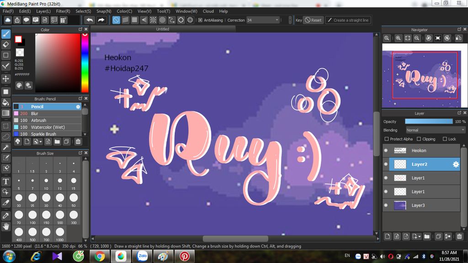The width and height of the screenshot is (468, 263).
Task: Select the Watercolor (Wet) brush
Action: (x=47, y=127)
